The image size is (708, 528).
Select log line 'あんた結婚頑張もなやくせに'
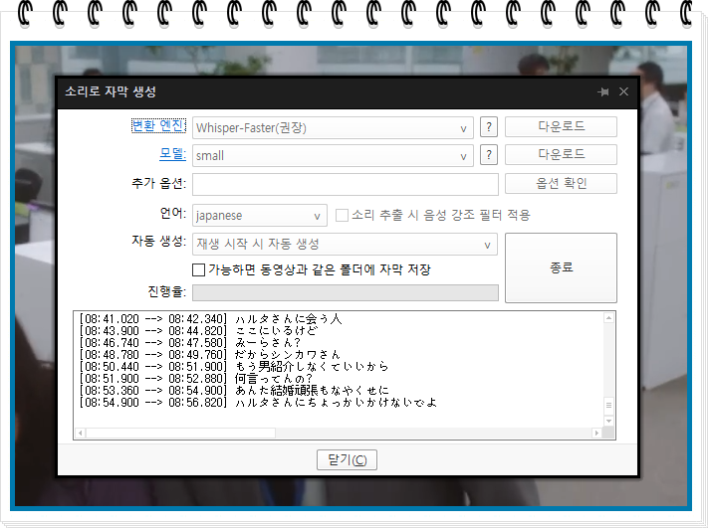[x=234, y=391]
